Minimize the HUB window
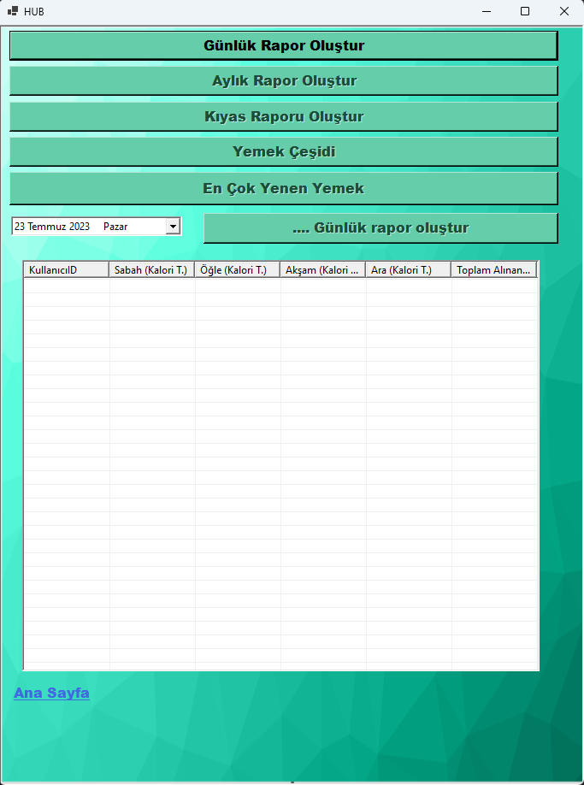This screenshot has height=785, width=584. click(x=486, y=11)
